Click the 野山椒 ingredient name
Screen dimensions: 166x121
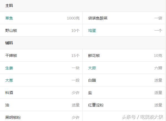point(11,31)
